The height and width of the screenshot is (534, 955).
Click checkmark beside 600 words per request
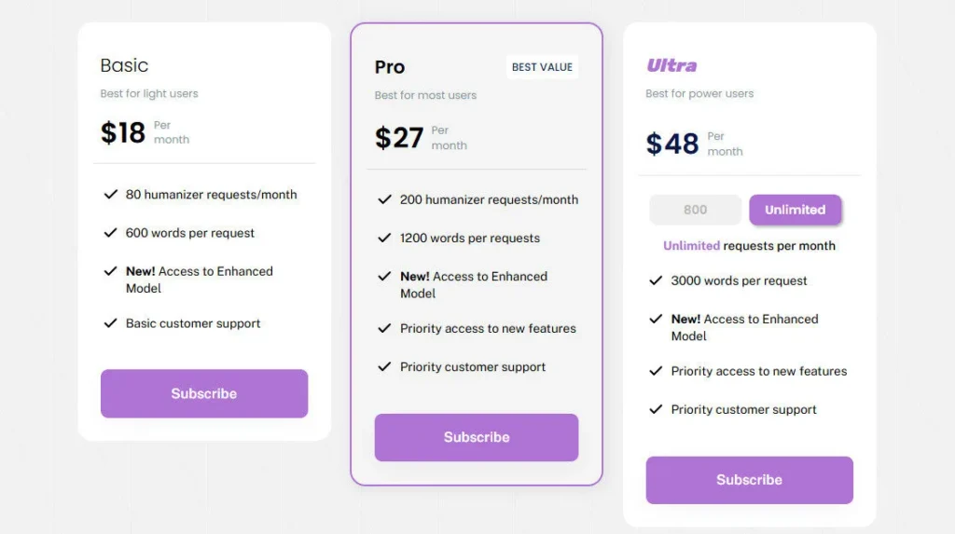coord(110,233)
